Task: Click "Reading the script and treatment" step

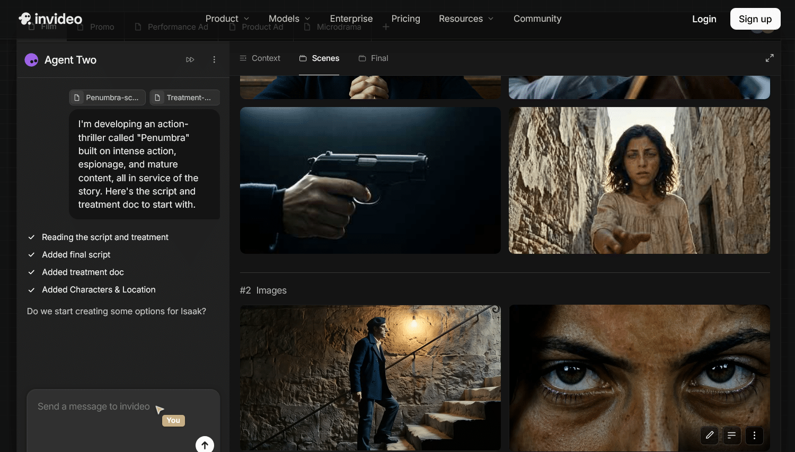Action: (x=105, y=237)
